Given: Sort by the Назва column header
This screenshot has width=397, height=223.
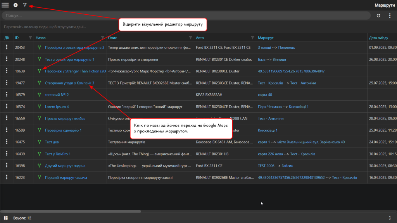Looking at the screenshot, I should coord(40,38).
